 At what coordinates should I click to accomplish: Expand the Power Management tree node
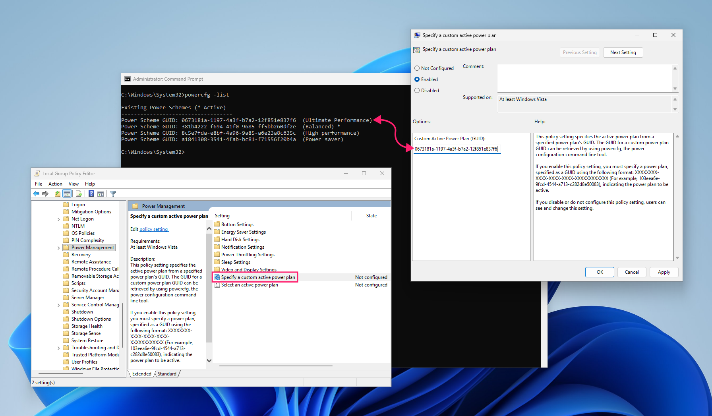tap(59, 248)
